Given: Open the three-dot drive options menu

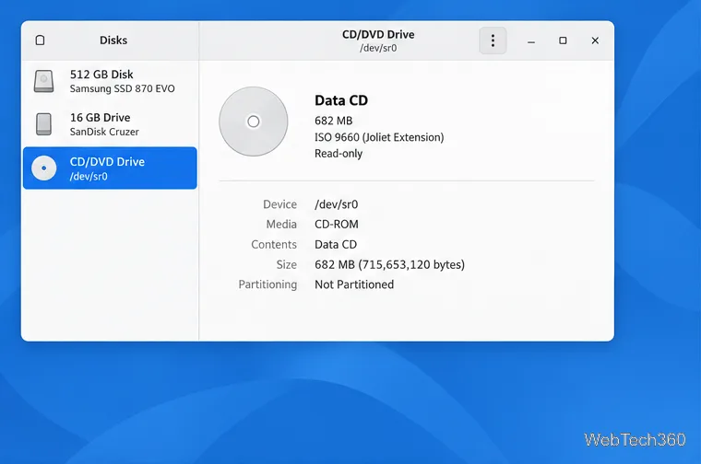Looking at the screenshot, I should click(x=493, y=41).
